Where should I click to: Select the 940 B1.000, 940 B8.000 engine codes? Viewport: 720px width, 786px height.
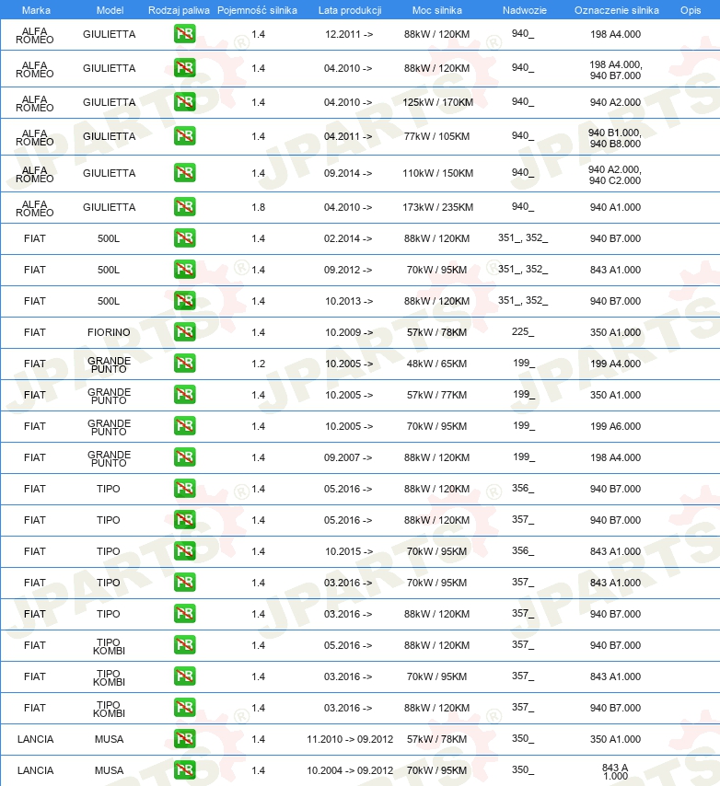click(x=615, y=138)
